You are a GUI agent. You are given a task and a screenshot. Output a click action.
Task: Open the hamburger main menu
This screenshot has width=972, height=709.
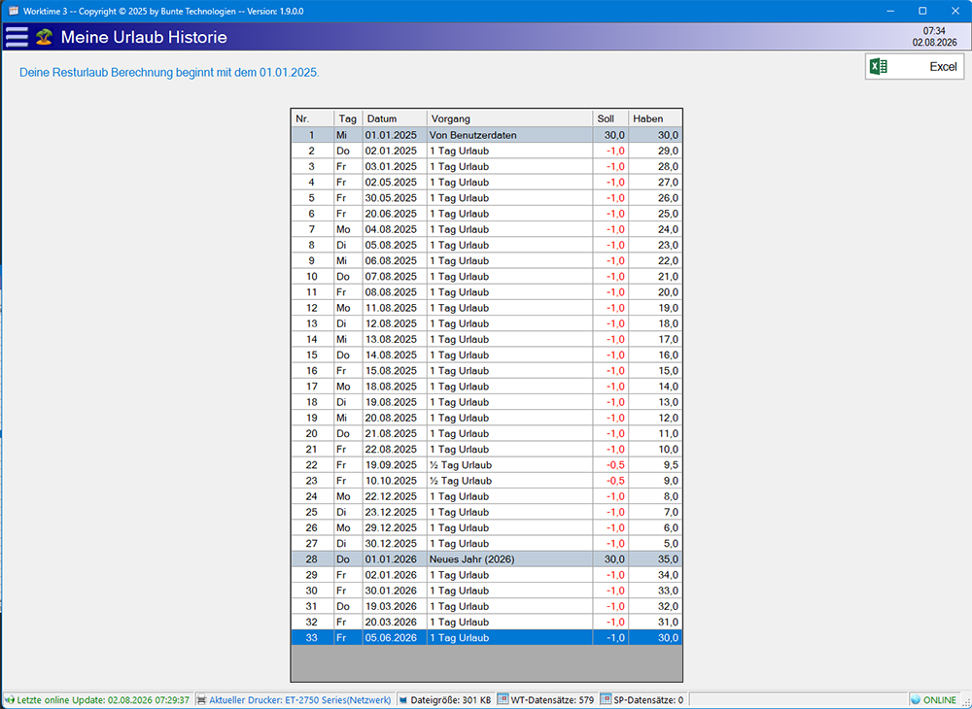[x=17, y=37]
